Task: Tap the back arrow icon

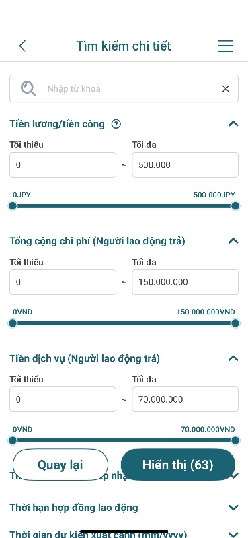Action: tap(23, 46)
